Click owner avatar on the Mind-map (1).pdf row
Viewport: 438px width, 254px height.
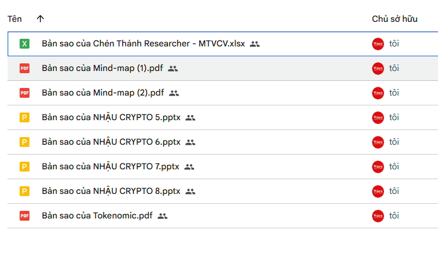tap(378, 68)
